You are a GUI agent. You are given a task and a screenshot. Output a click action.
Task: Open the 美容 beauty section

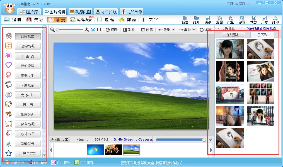click(x=35, y=20)
